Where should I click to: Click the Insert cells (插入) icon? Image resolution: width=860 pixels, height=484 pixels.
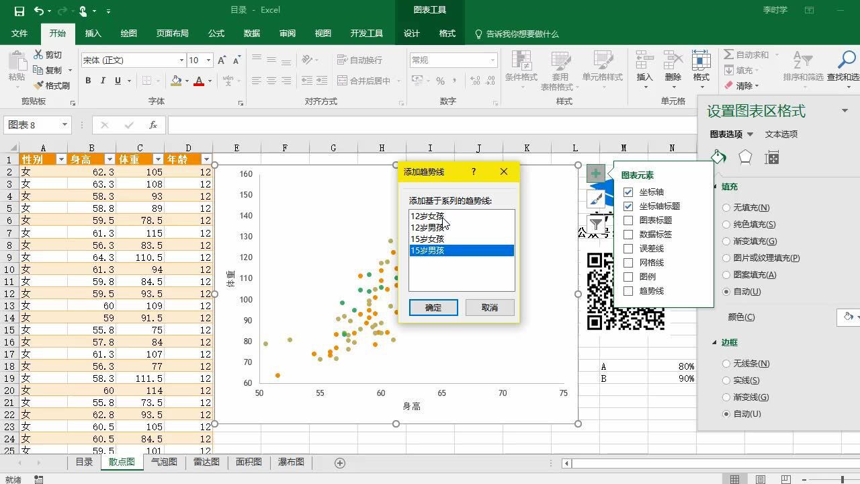(644, 61)
